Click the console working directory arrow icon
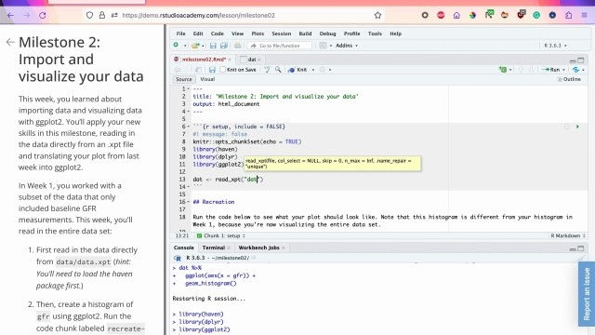 coord(254,258)
